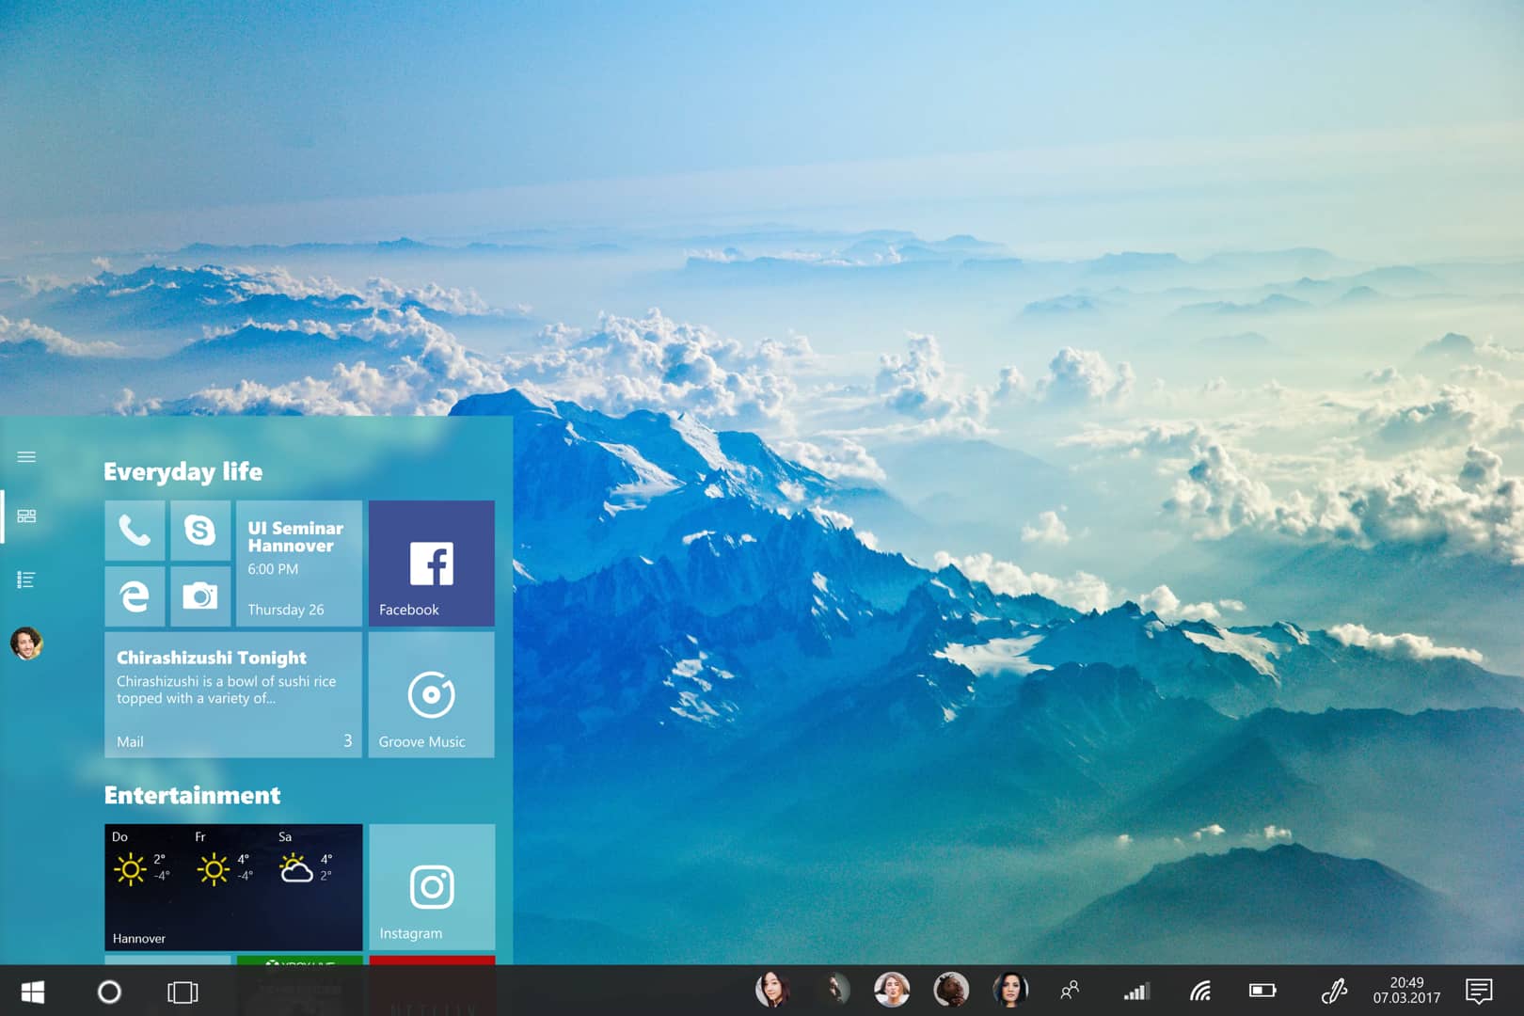
Task: Open the Mail tile showing Chirashizushi Tonight
Action: coord(232,696)
